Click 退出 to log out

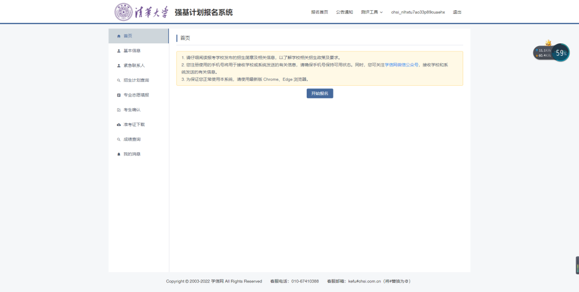[457, 12]
